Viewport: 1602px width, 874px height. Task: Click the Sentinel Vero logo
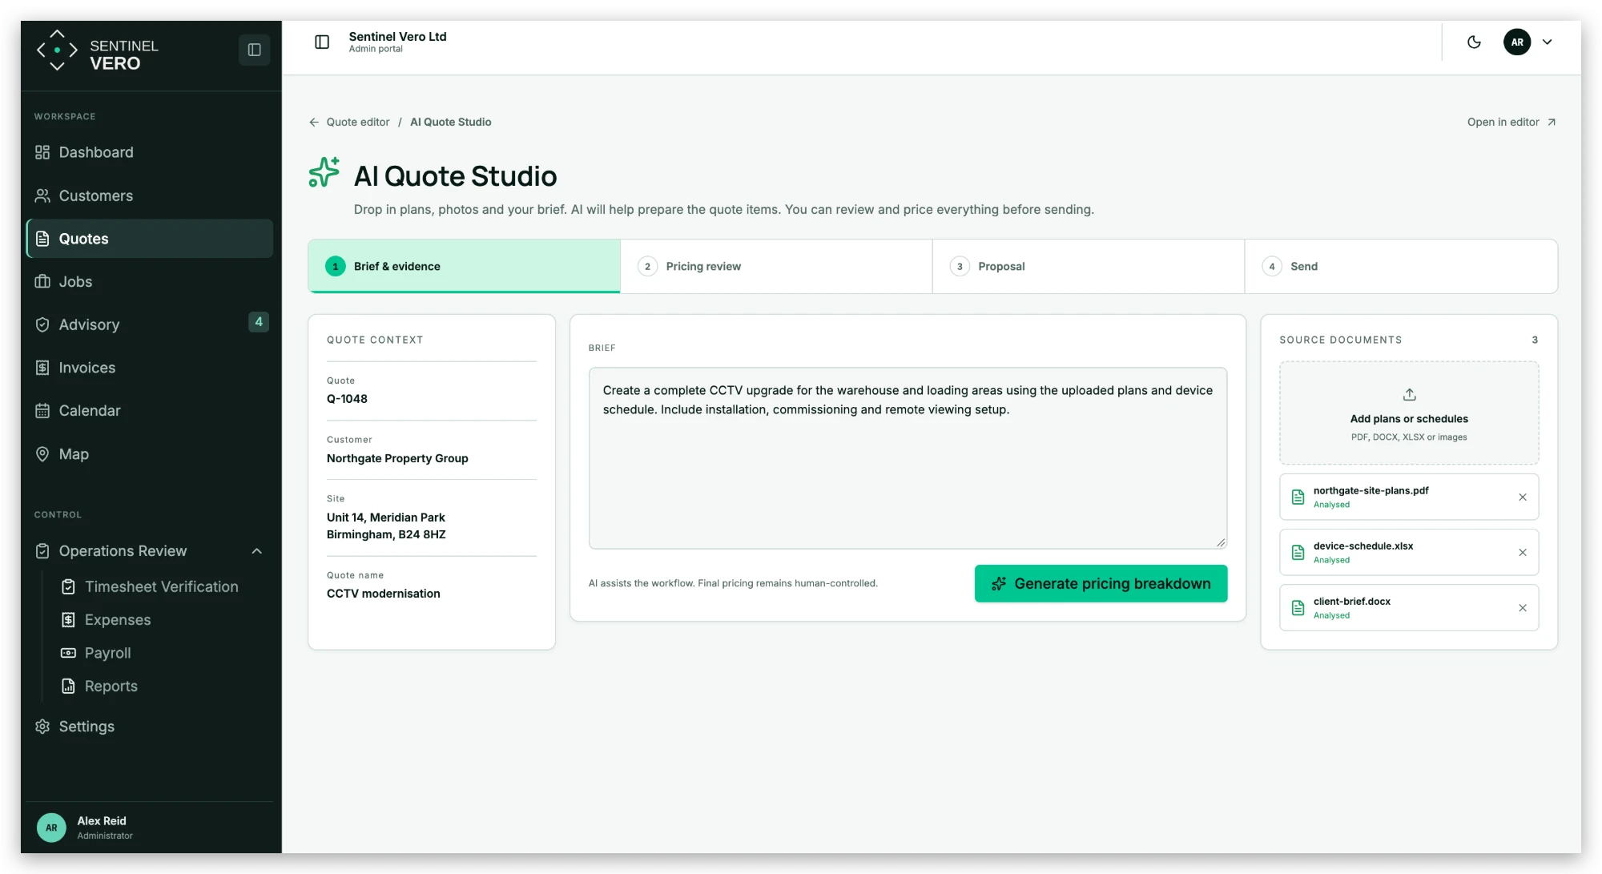pos(98,51)
